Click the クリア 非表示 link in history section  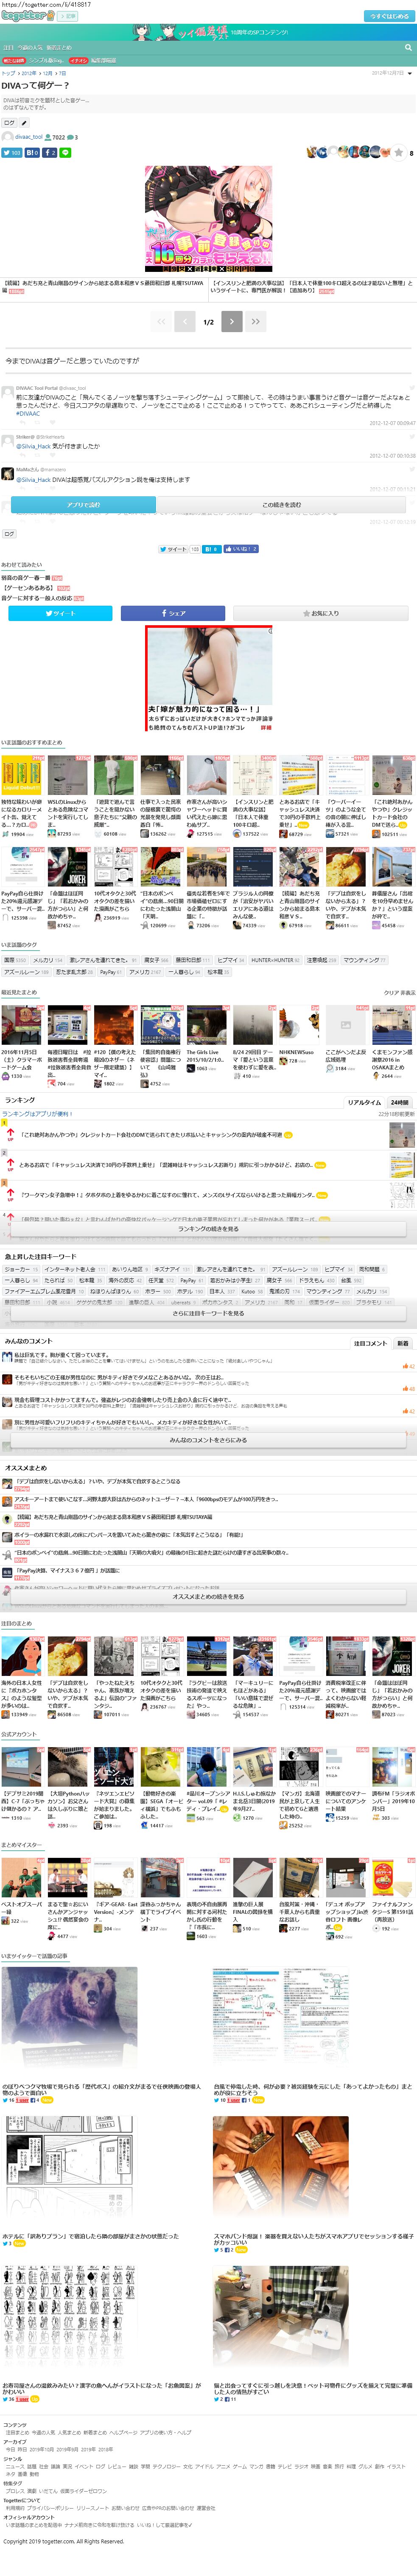pos(399,993)
